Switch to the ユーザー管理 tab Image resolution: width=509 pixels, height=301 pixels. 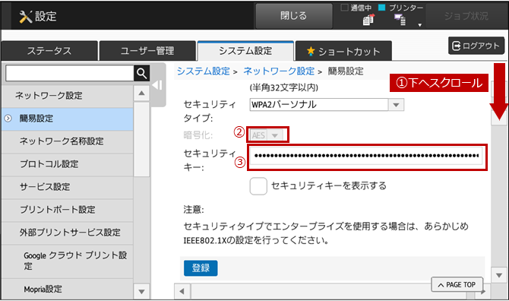click(147, 51)
